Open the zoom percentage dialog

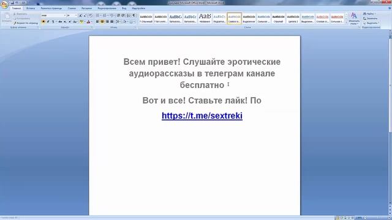coord(359,218)
